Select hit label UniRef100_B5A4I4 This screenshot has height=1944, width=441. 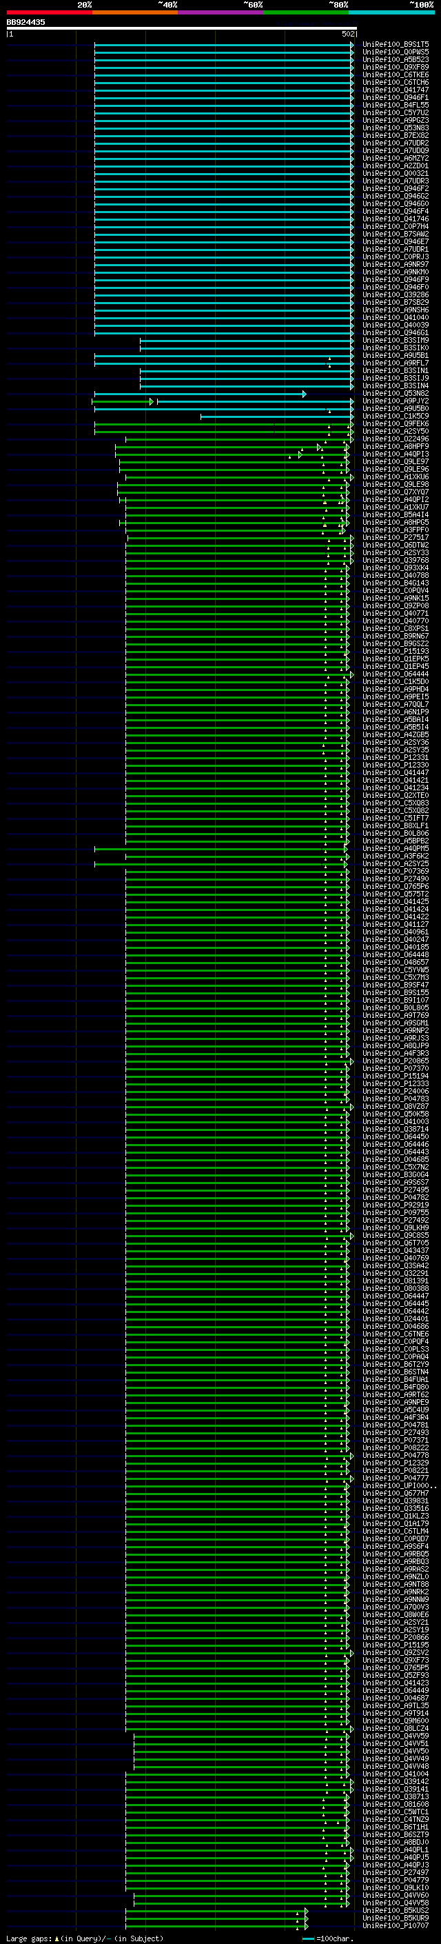click(x=396, y=514)
